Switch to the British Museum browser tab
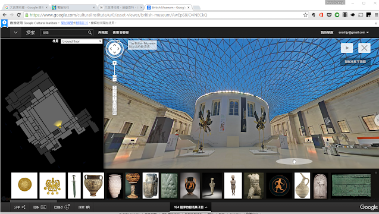379x214 pixels. [168, 8]
